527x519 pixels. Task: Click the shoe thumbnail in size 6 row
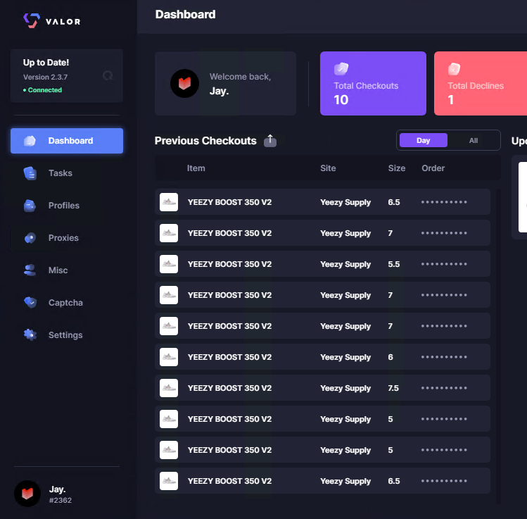(x=169, y=357)
